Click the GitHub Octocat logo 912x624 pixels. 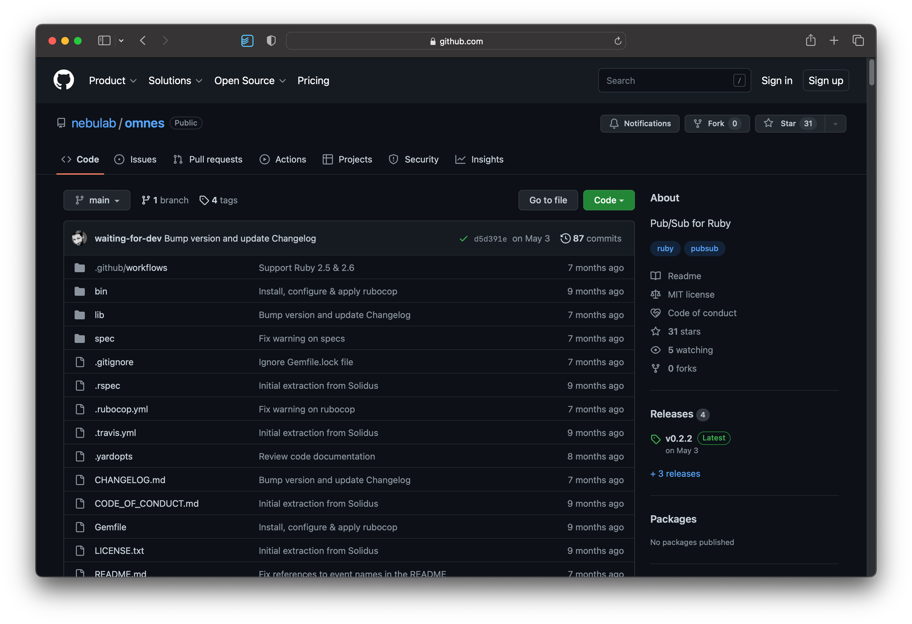(63, 80)
